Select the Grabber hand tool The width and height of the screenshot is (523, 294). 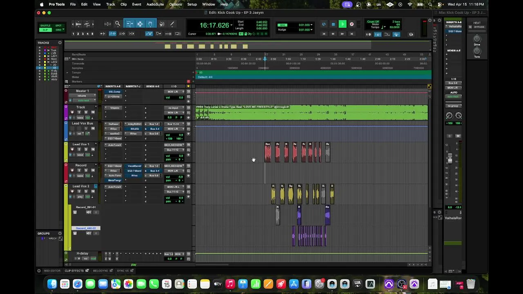(150, 24)
